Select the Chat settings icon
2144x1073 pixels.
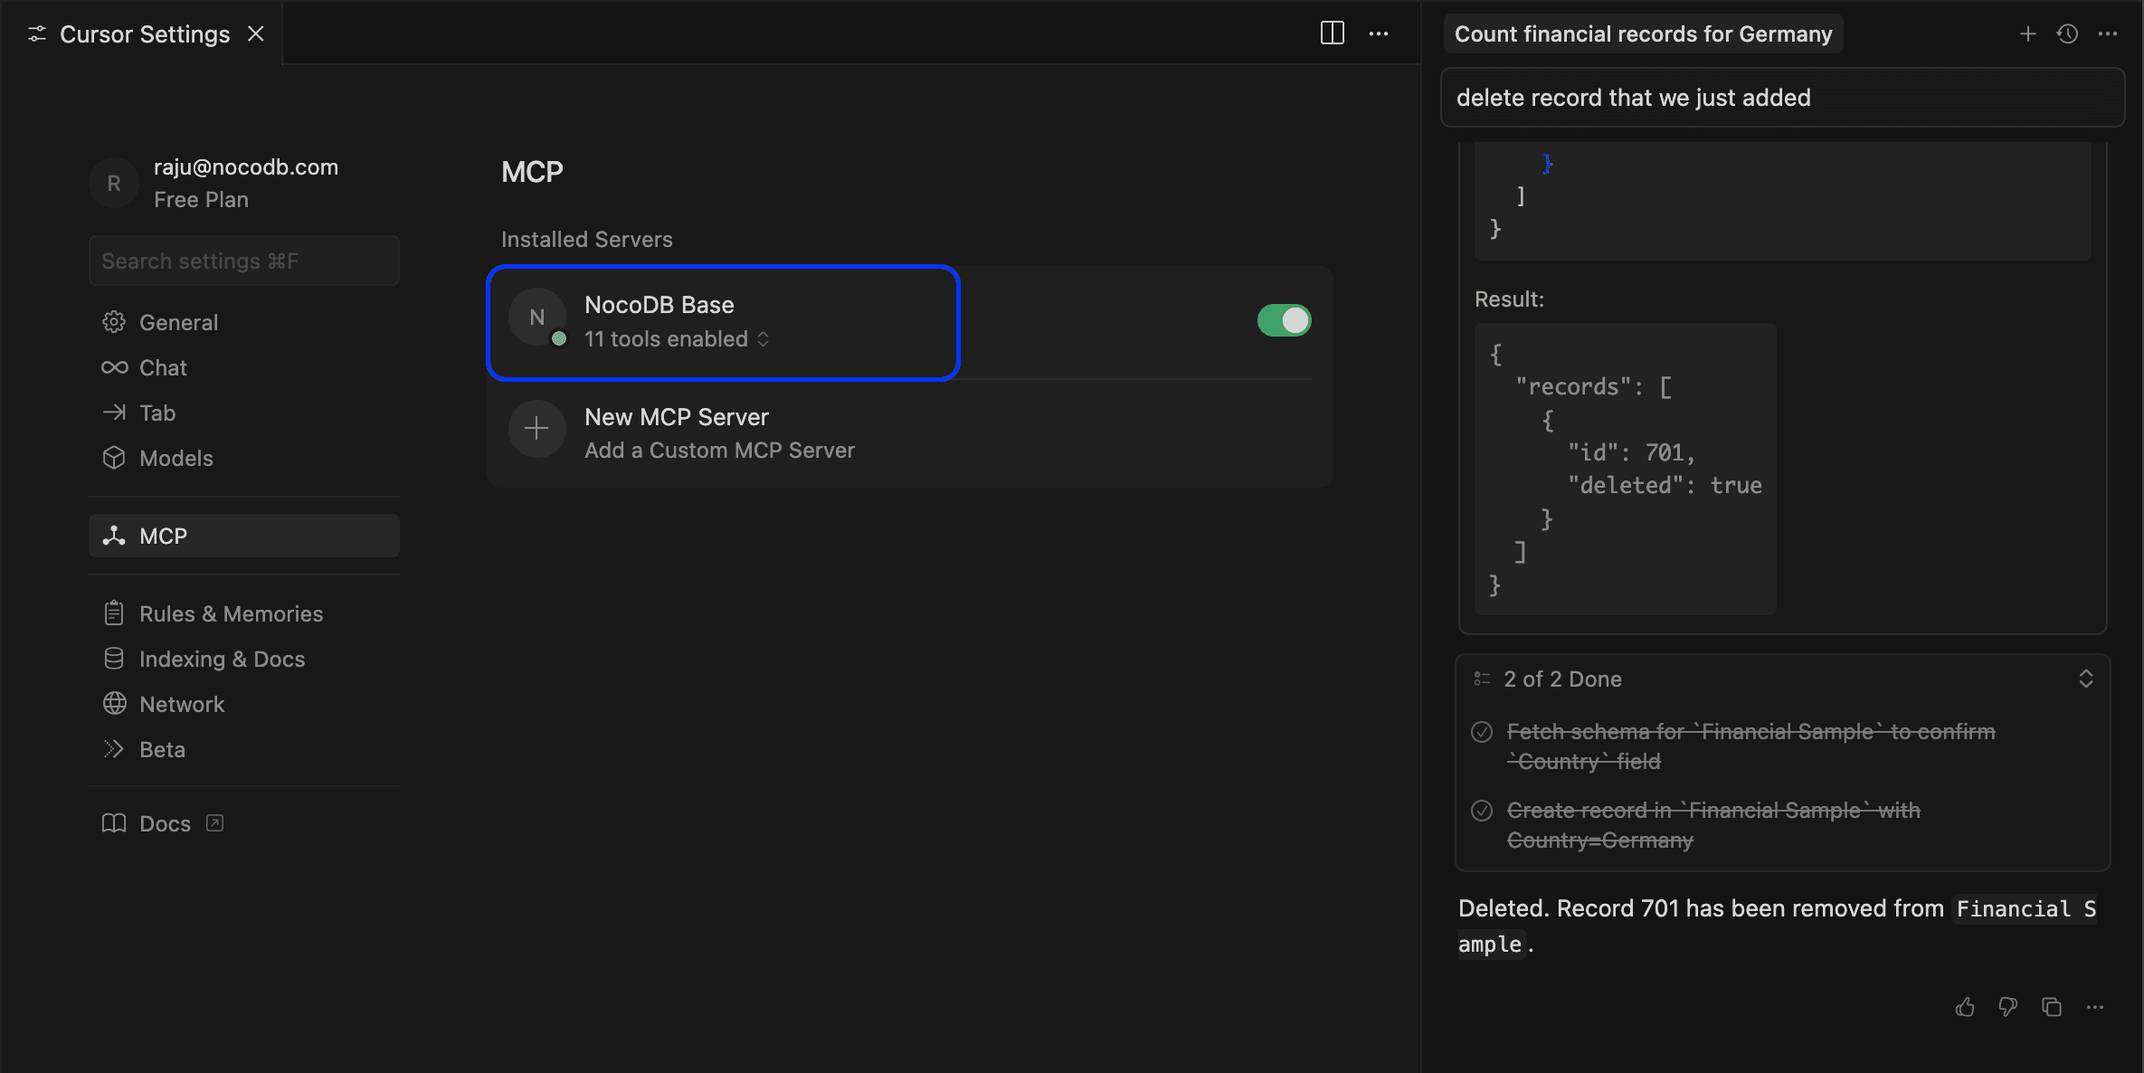[x=115, y=367]
